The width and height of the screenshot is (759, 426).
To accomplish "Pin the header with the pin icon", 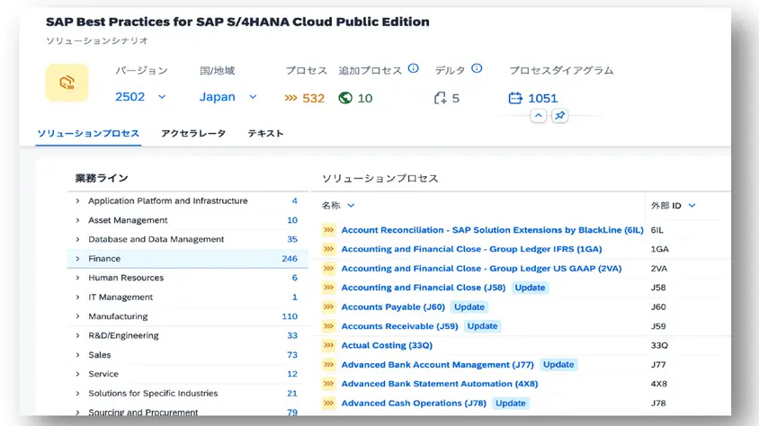I will [x=559, y=116].
